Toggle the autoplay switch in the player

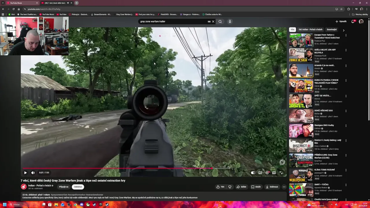pos(253,173)
